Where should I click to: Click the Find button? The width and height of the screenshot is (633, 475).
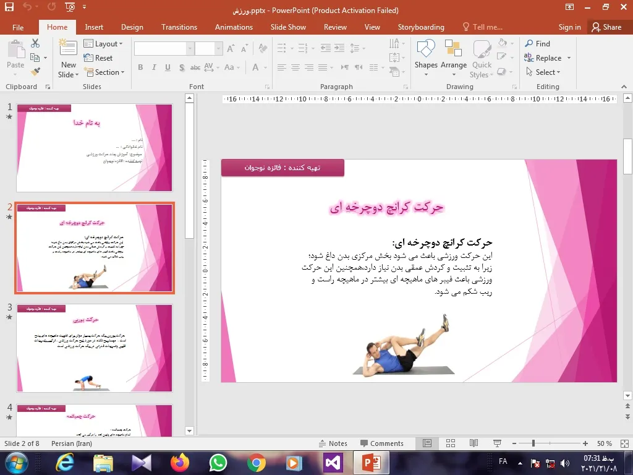[x=537, y=44]
